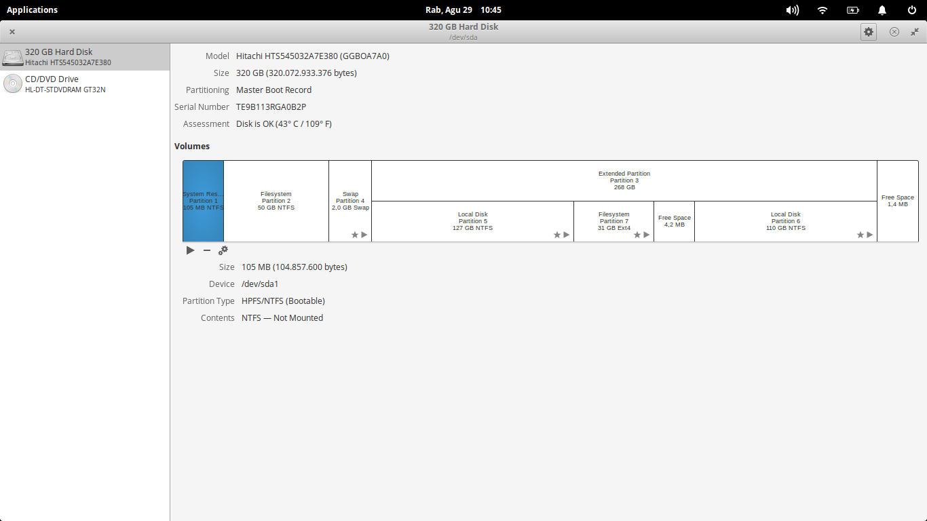Screen dimensions: 927x521
Task: Delete selected partition using minus button
Action: pos(207,250)
